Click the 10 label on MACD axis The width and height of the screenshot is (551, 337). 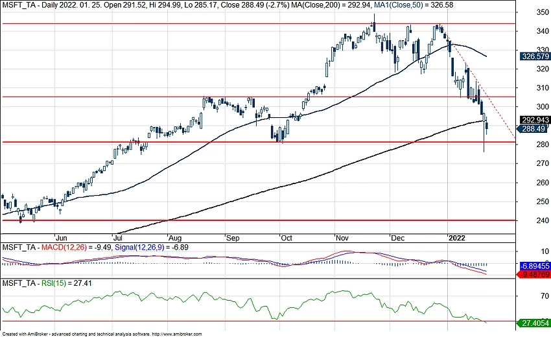545,251
